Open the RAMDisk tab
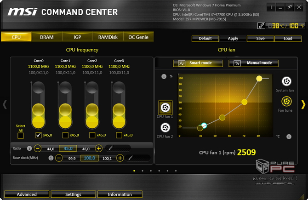Image resolution: width=308 pixels, height=200 pixels. click(108, 37)
